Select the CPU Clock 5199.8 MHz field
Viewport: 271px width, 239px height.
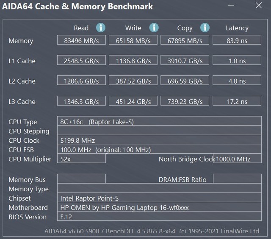159,141
